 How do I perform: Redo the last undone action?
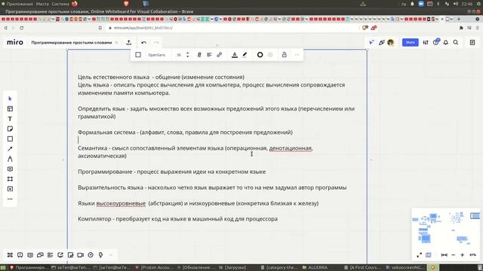click(x=156, y=43)
